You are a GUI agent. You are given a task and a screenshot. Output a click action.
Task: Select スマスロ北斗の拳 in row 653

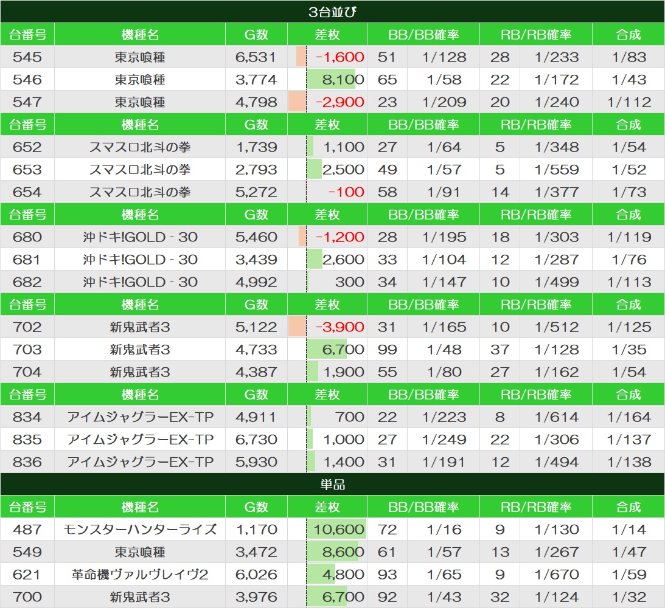click(x=139, y=170)
